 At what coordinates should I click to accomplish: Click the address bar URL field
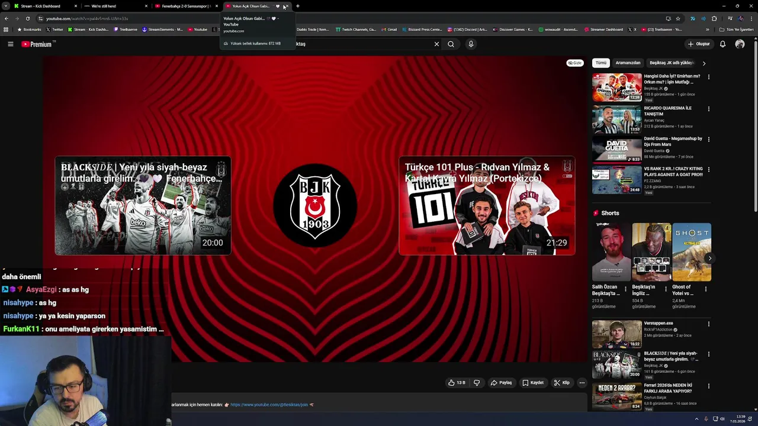[355, 18]
